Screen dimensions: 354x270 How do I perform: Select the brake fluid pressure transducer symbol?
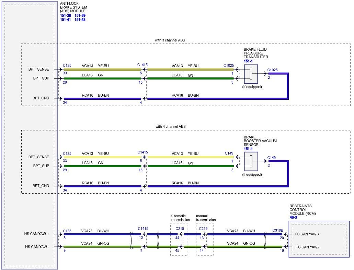coord(251,74)
